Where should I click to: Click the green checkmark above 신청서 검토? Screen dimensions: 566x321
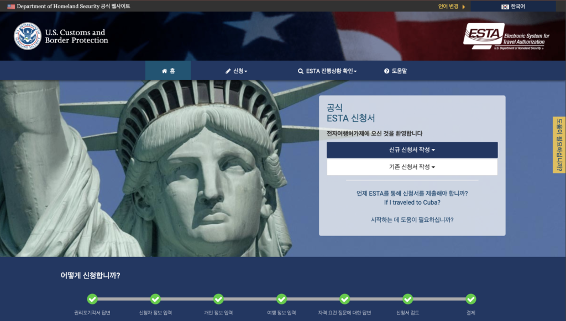[408, 299]
